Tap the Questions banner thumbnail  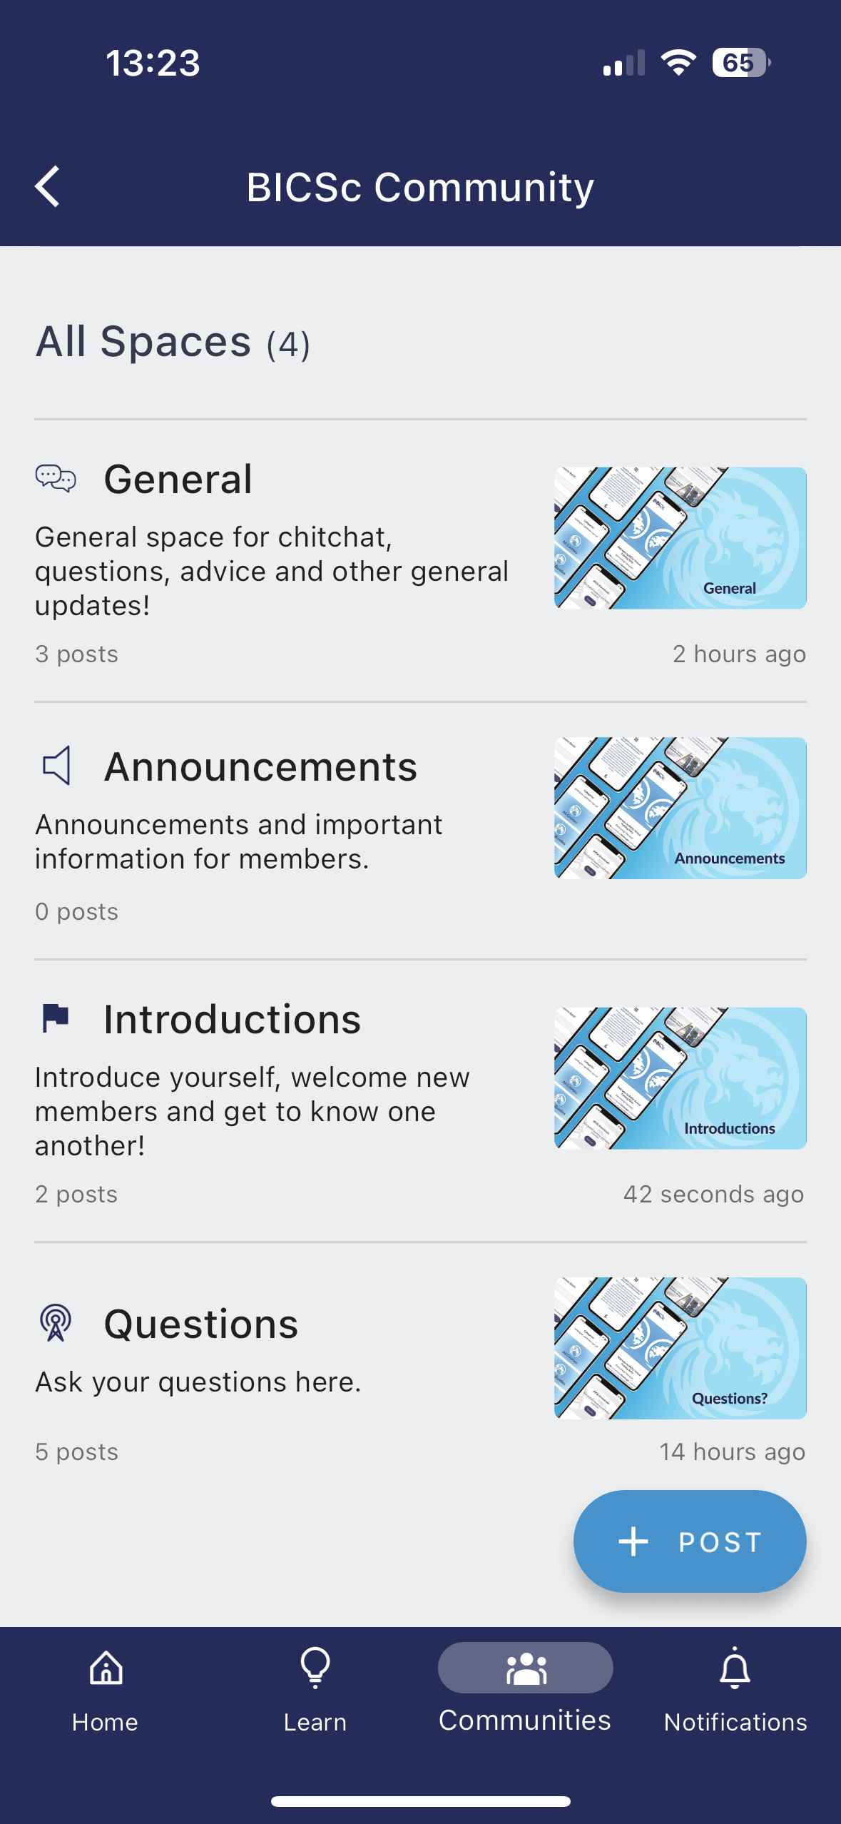point(680,1348)
